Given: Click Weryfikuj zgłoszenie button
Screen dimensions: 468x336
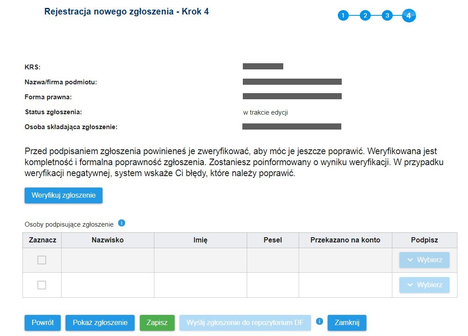Looking at the screenshot, I should click(64, 195).
